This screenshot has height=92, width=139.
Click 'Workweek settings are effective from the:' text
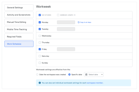[x=53, y=70]
